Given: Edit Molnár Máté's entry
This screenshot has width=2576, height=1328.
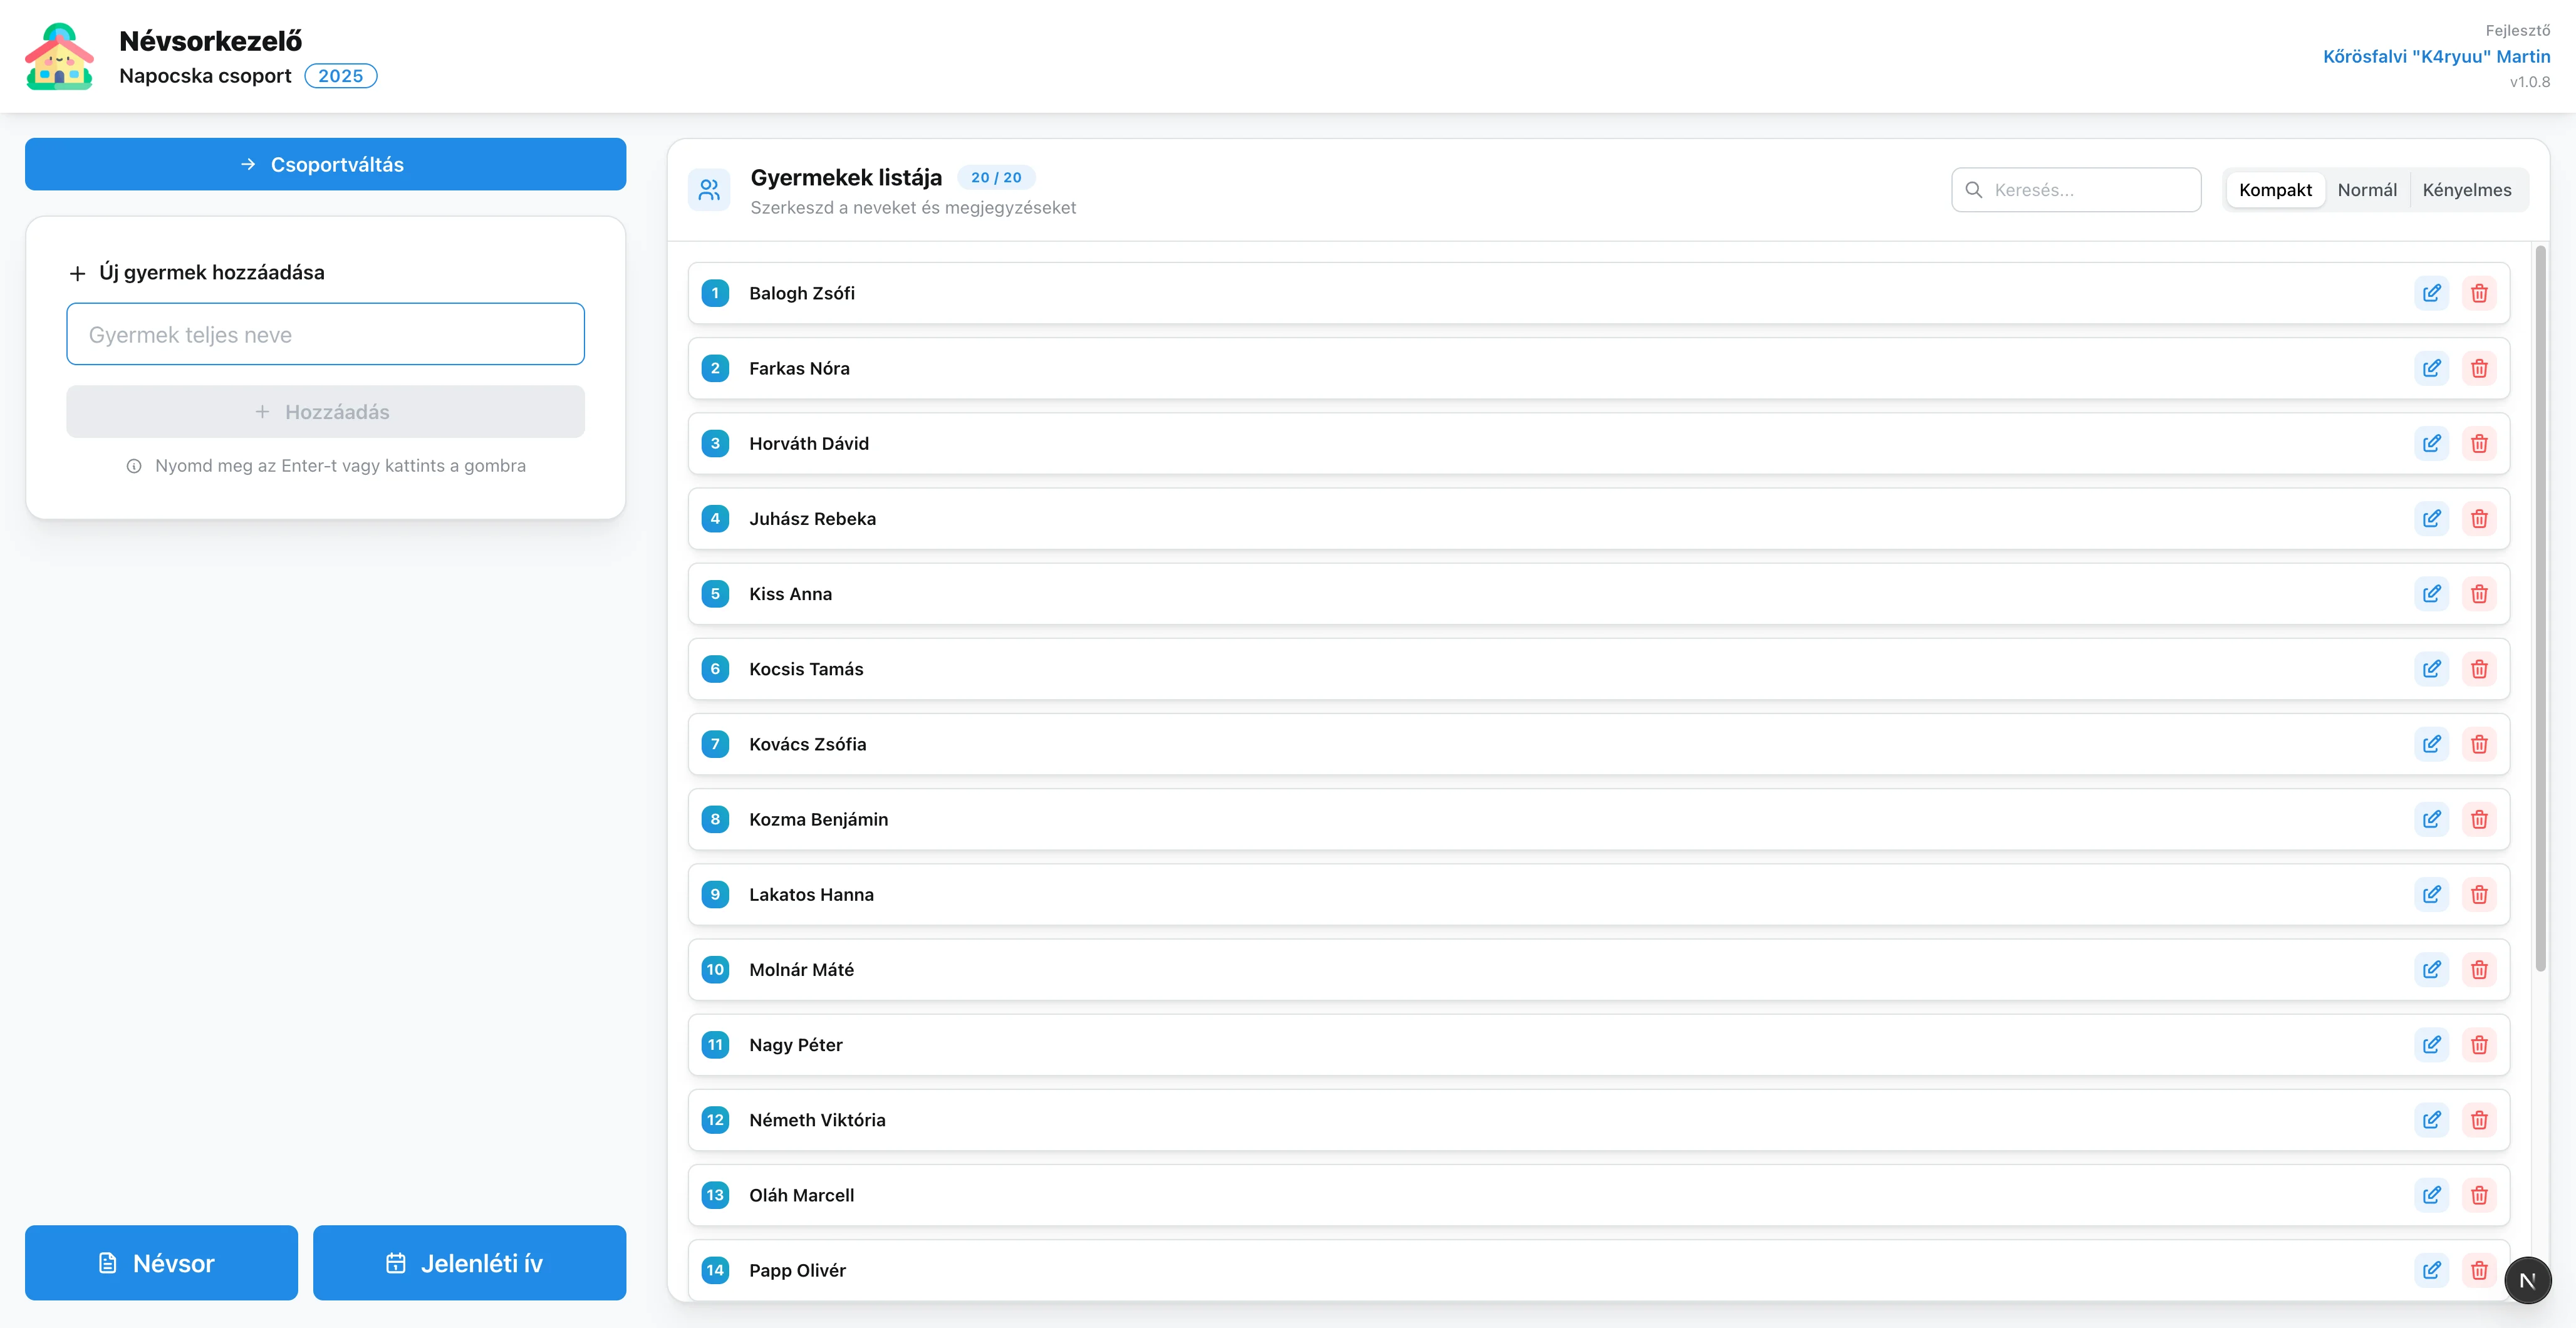Looking at the screenshot, I should point(2431,970).
